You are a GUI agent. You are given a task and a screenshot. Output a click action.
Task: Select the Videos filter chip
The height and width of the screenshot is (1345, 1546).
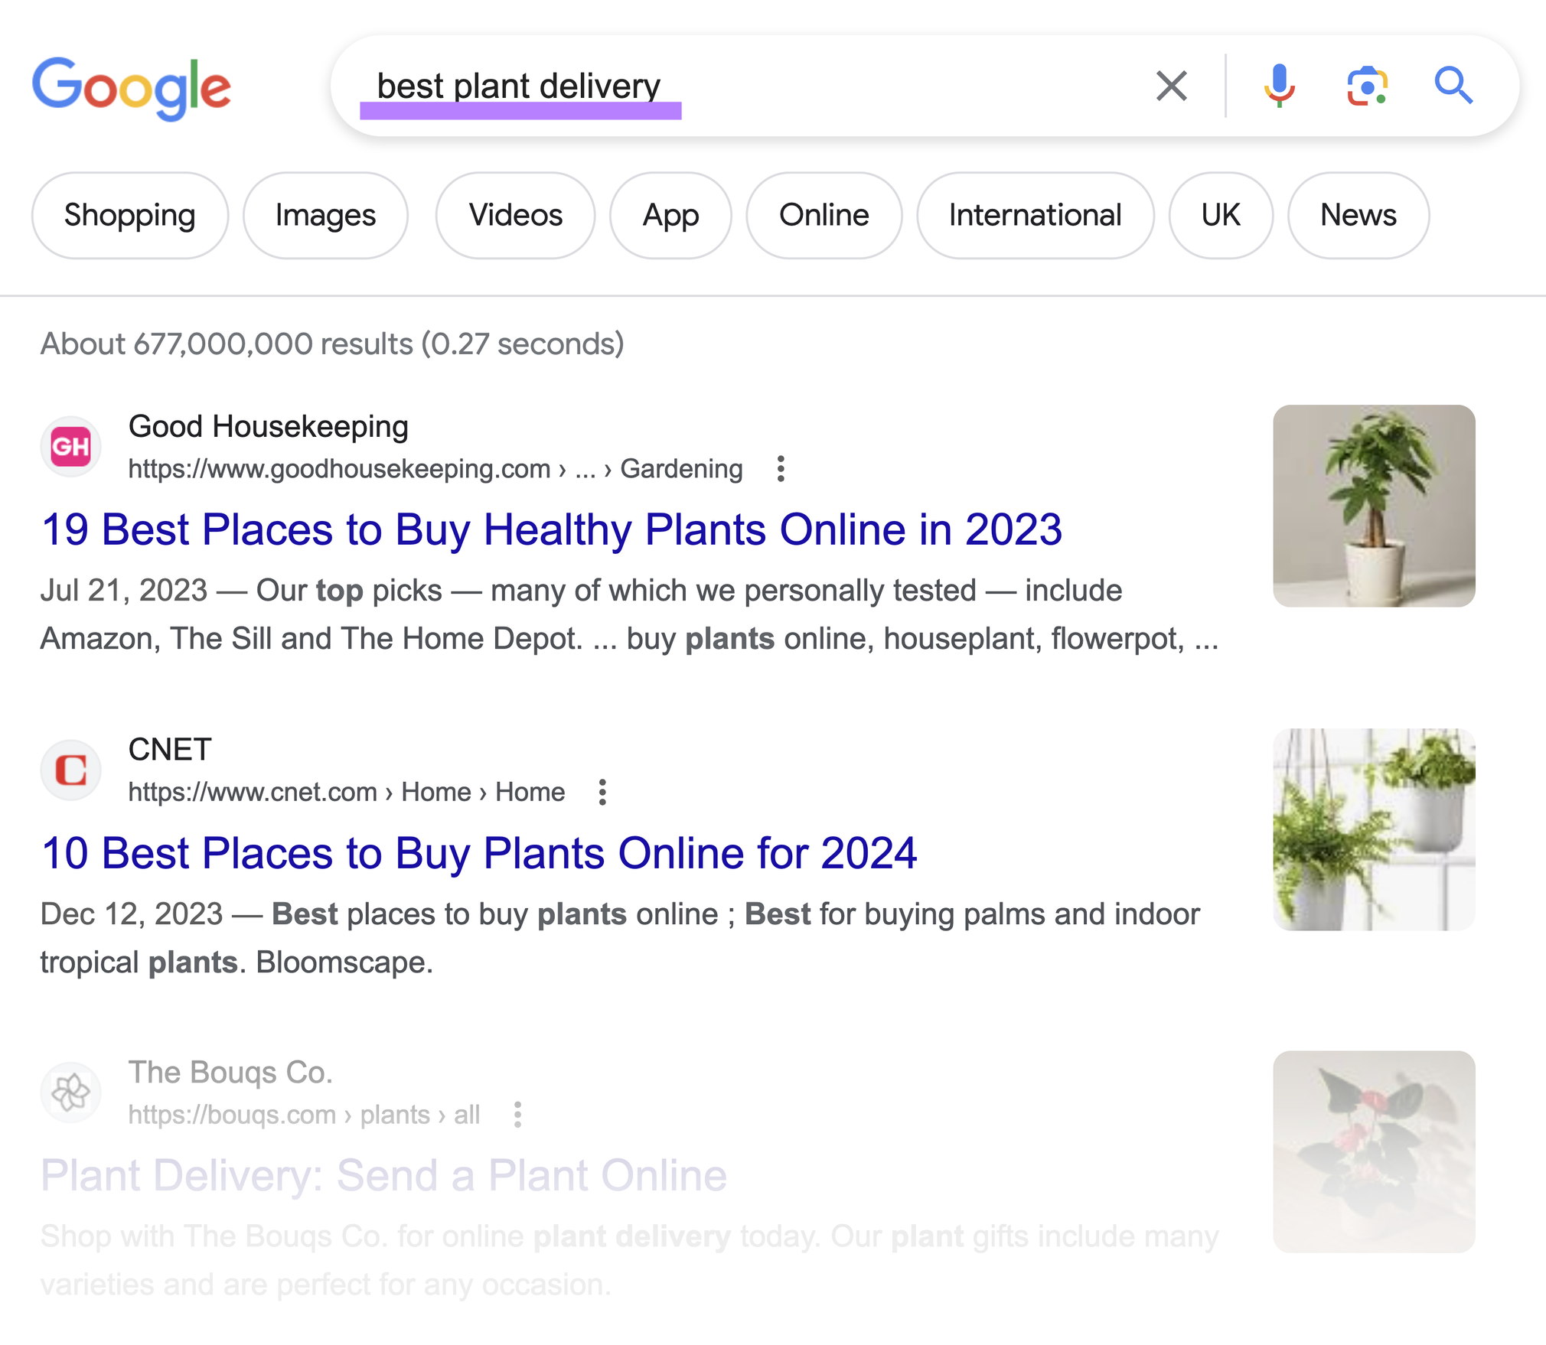514,215
